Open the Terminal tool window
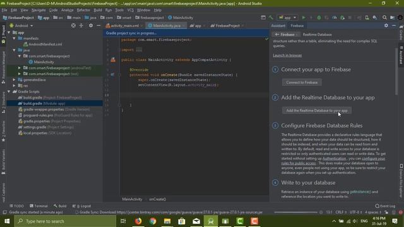This screenshot has width=404, height=227. tap(39, 206)
